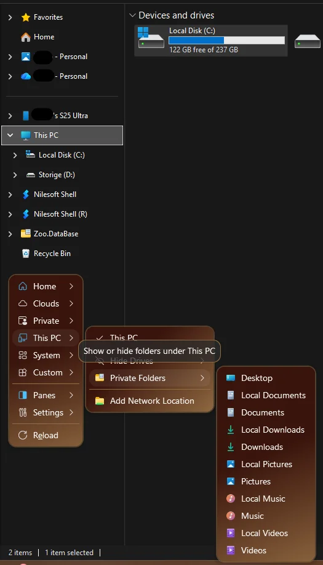
Task: Toggle Music folder visibility under This PC
Action: click(266, 516)
